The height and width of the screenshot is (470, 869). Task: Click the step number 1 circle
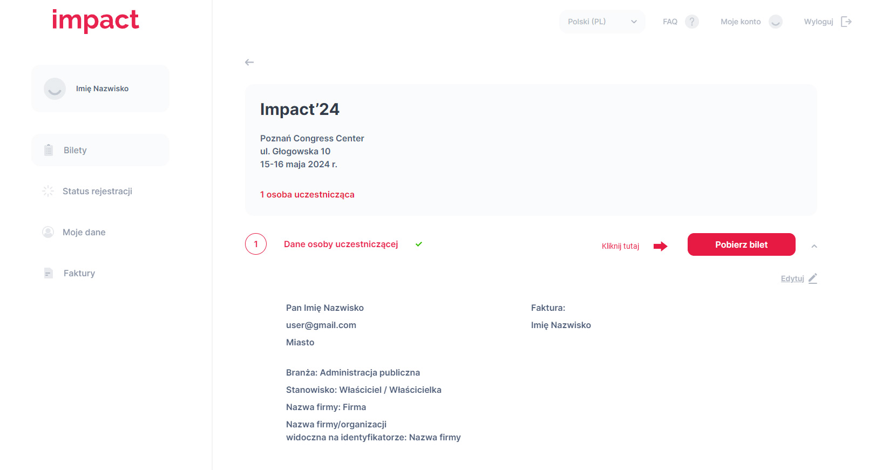[x=256, y=244]
